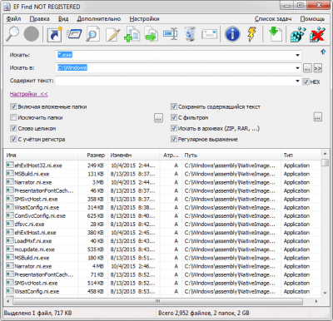Click '...' button beside 'С фильтром'
Screen dimensions: 333x321
[318, 117]
